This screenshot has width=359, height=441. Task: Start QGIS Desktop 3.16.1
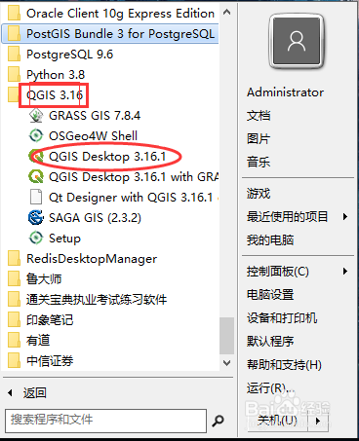point(107,157)
